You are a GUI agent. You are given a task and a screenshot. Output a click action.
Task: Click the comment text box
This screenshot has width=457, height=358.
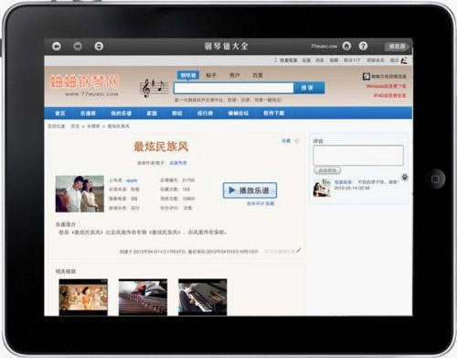358,156
